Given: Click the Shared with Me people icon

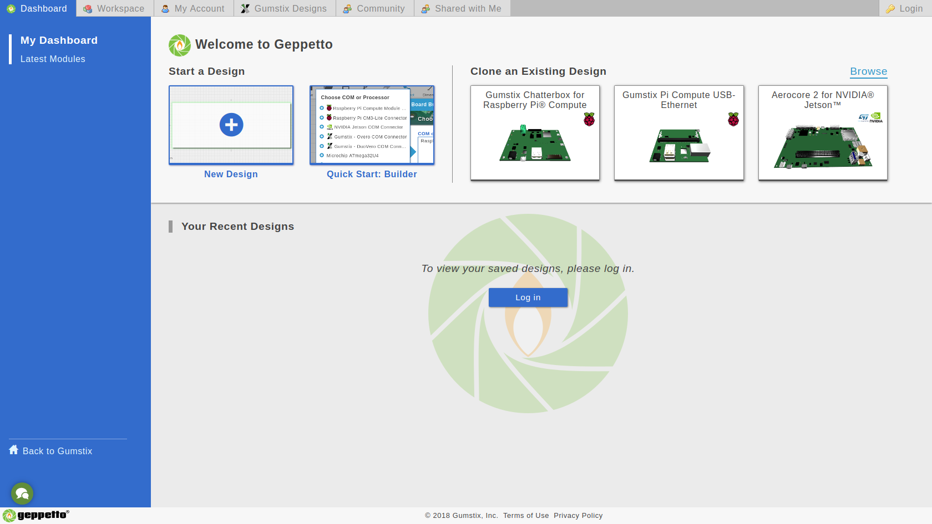Looking at the screenshot, I should point(426,9).
